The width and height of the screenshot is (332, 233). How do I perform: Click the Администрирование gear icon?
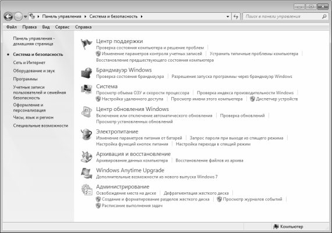click(x=87, y=189)
